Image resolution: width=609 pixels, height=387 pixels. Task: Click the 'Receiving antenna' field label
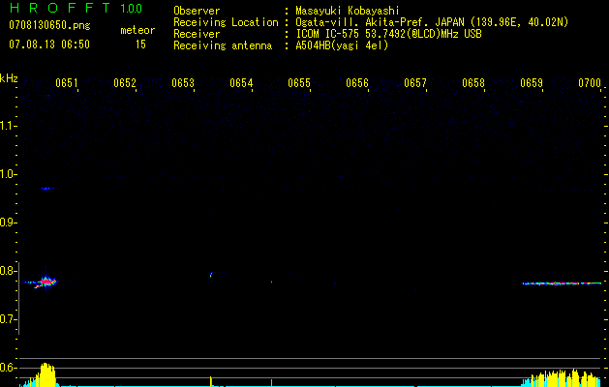[223, 45]
